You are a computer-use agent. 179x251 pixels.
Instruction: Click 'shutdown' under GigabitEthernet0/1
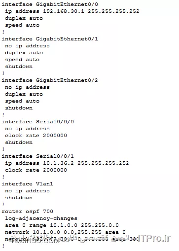[x=19, y=67]
